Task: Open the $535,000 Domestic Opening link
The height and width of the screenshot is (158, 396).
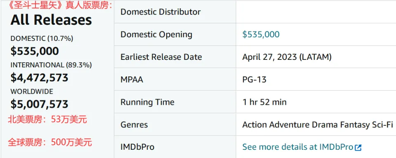Action: pyautogui.click(x=261, y=34)
